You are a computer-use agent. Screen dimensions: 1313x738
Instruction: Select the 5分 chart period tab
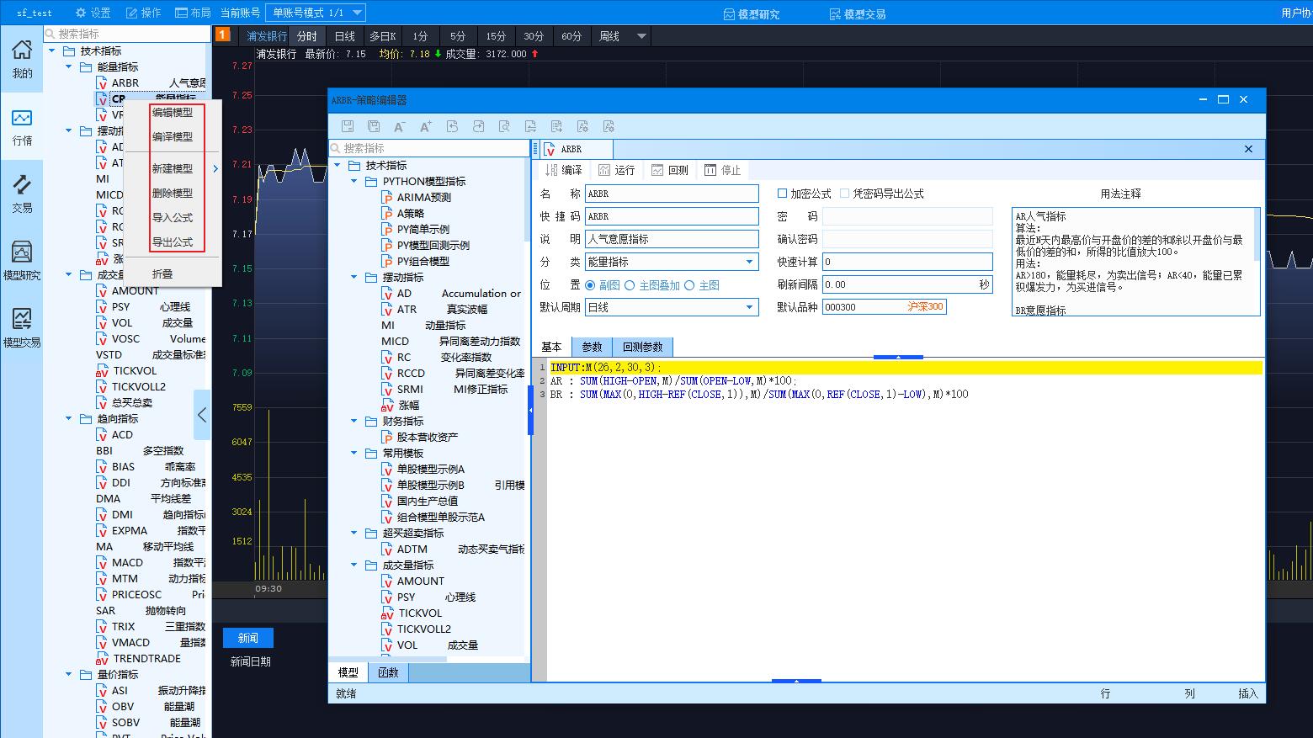(458, 36)
